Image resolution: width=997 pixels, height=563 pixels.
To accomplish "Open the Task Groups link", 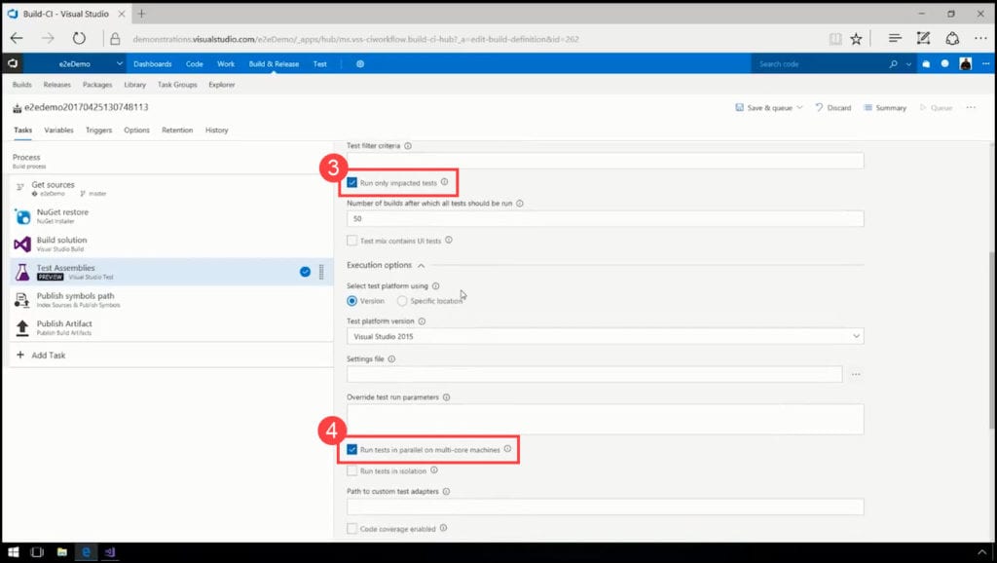I will click(x=177, y=85).
